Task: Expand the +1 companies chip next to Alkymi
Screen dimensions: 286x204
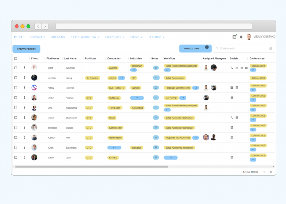Action: 121,78
